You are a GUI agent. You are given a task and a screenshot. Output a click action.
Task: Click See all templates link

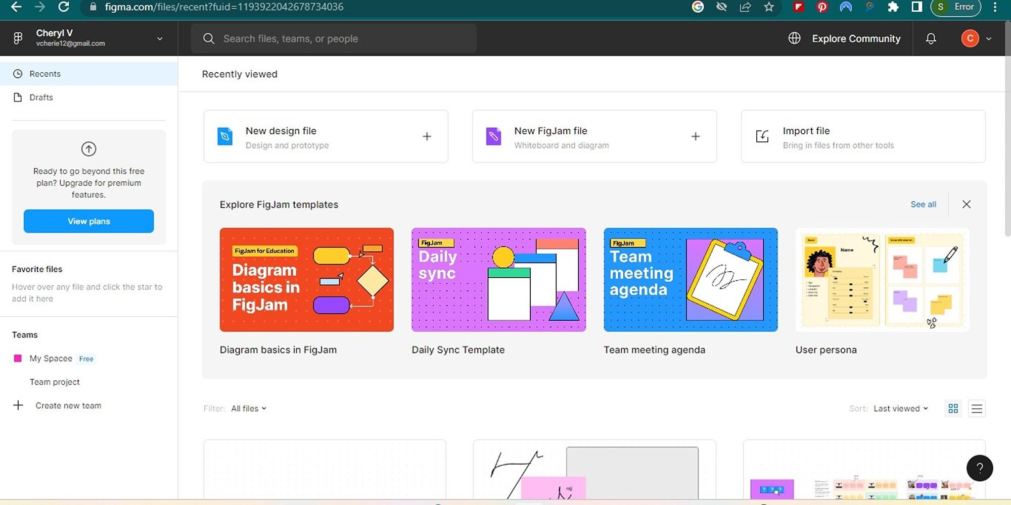[x=923, y=204]
